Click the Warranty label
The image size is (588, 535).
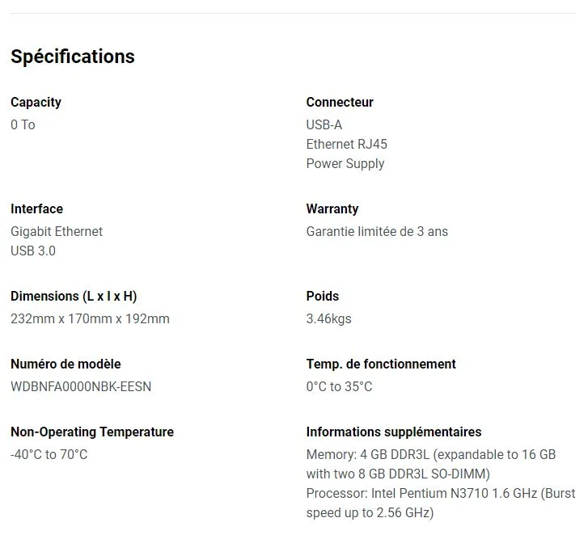click(x=332, y=209)
